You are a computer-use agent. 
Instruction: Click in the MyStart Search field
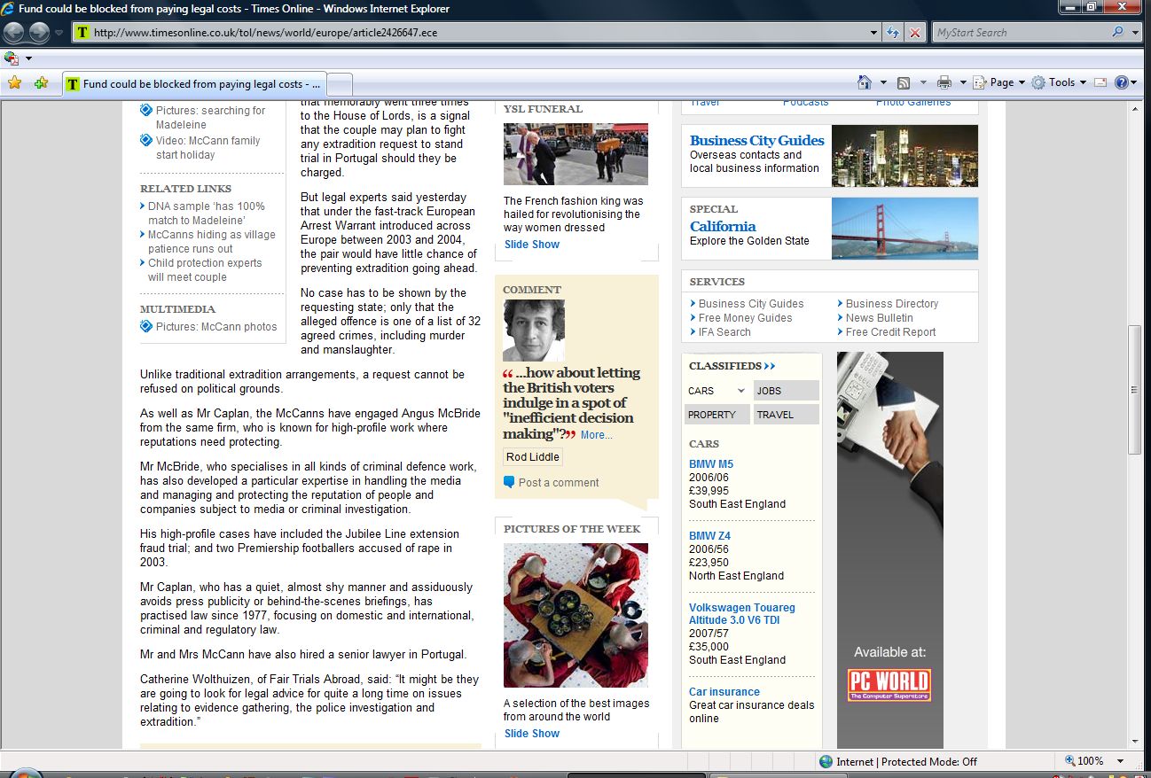click(1020, 33)
